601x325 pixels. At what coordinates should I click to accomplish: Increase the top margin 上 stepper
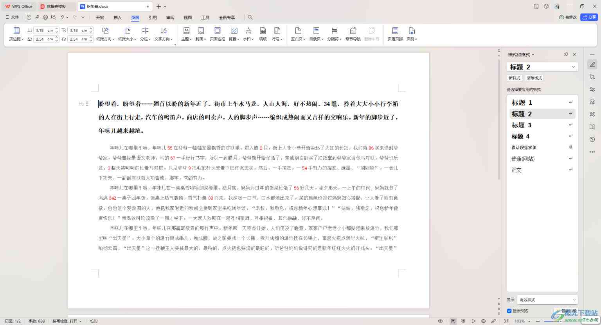[57, 29]
